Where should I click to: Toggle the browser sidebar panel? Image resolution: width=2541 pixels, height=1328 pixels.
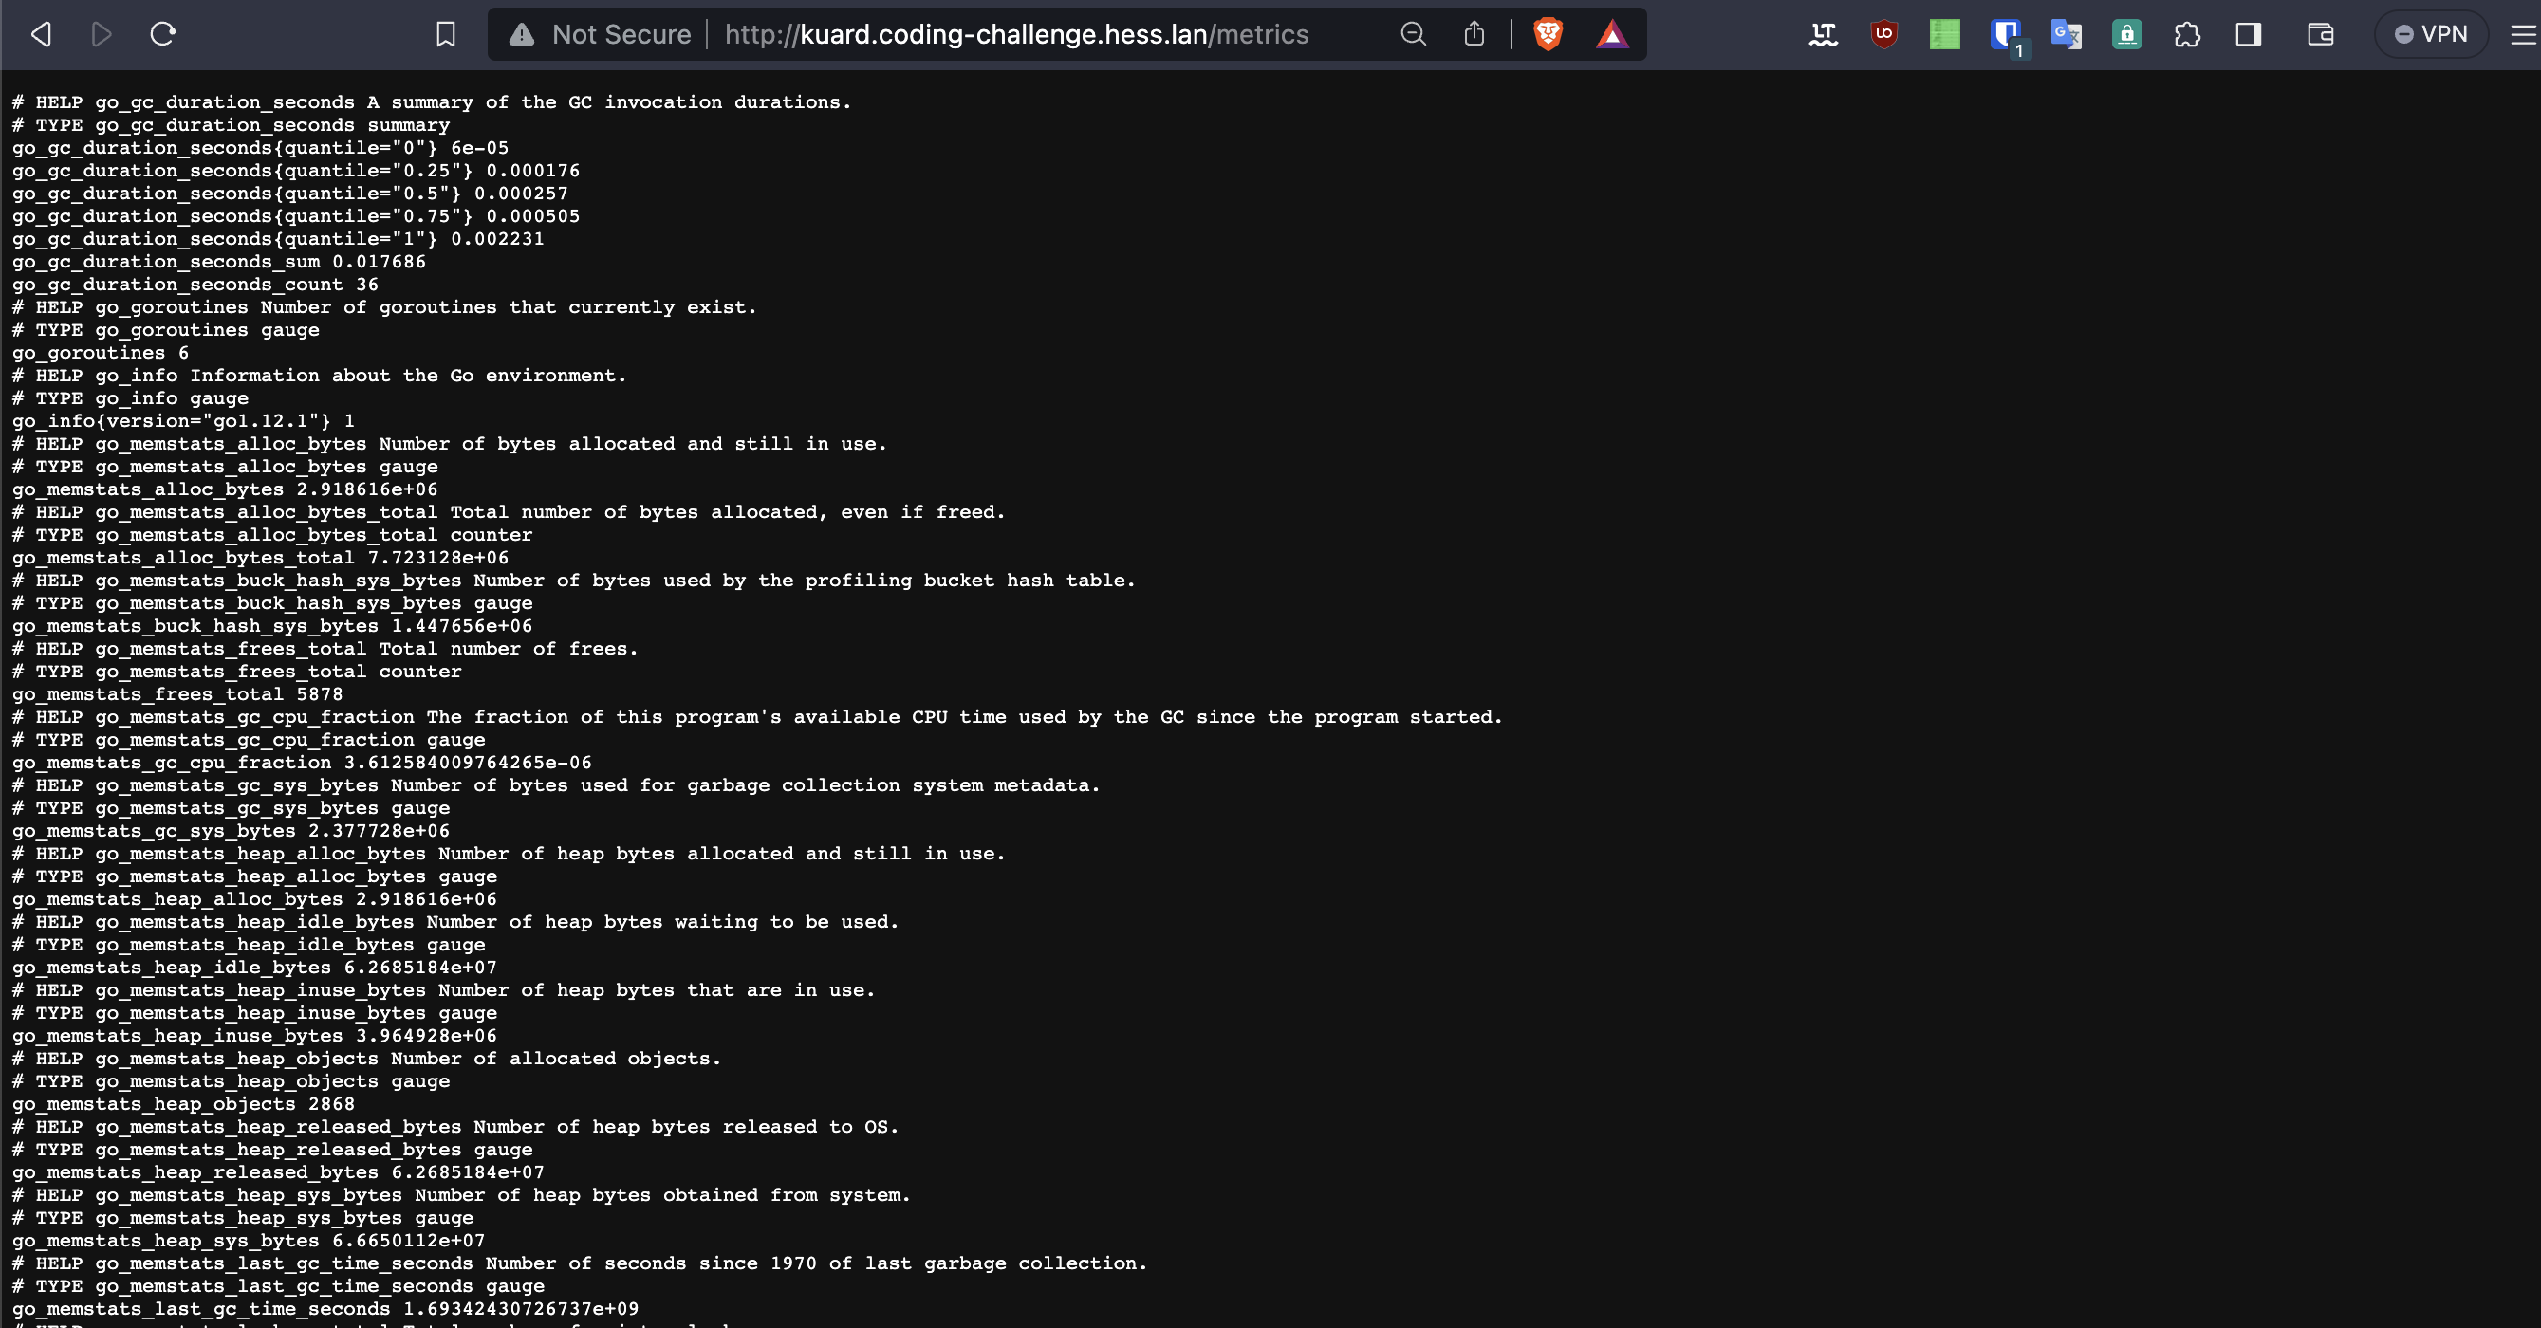tap(2248, 34)
